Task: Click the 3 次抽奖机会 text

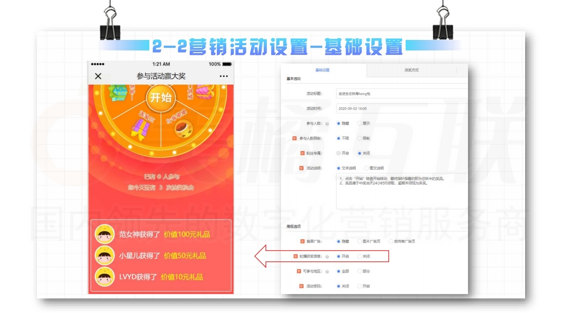Action: point(176,187)
